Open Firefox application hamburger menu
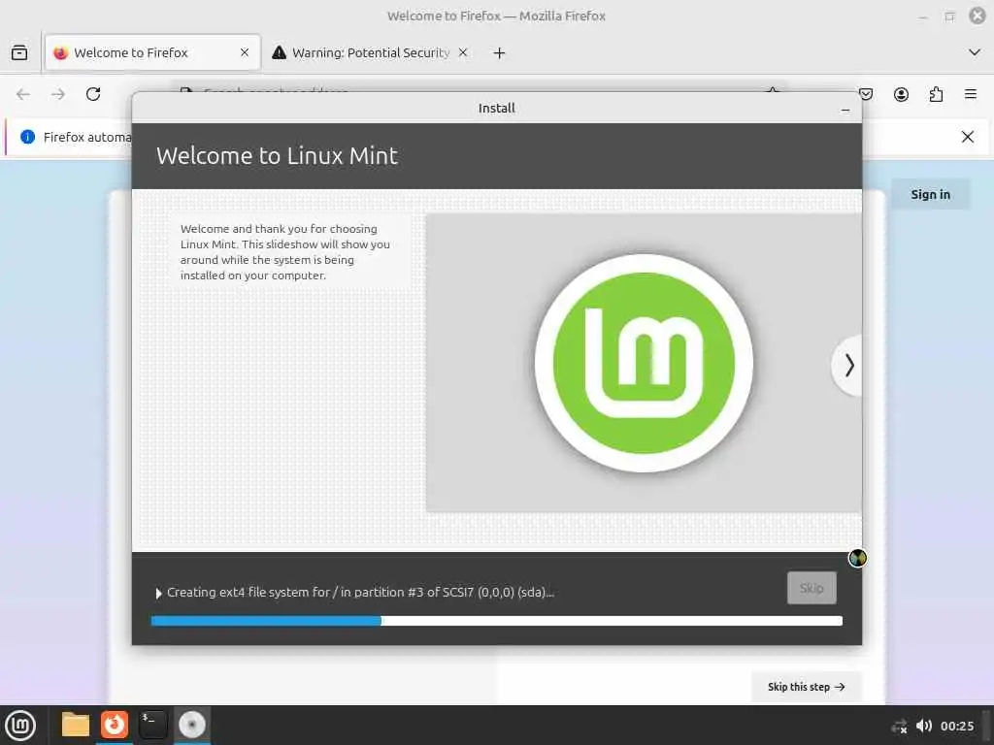 point(971,94)
